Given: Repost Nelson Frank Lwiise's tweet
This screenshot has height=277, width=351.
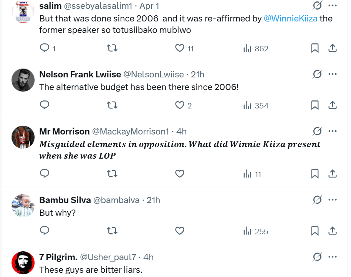Looking at the screenshot, I should [112, 105].
